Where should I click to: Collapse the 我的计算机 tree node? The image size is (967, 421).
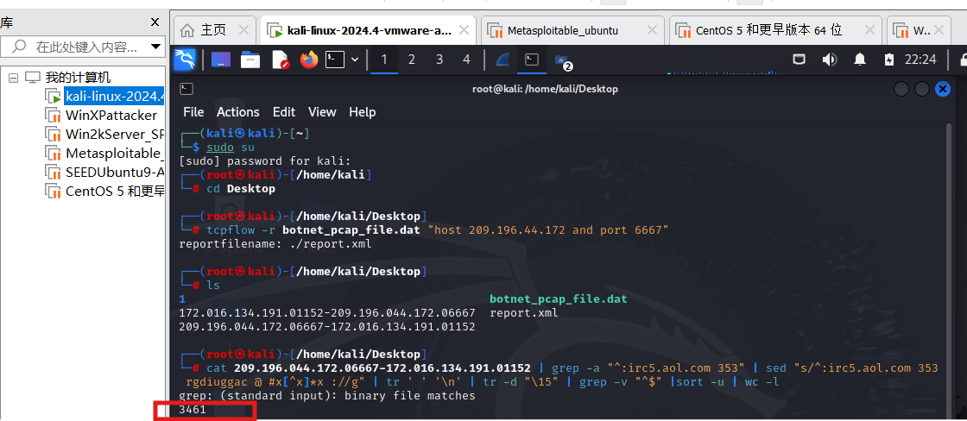point(13,78)
